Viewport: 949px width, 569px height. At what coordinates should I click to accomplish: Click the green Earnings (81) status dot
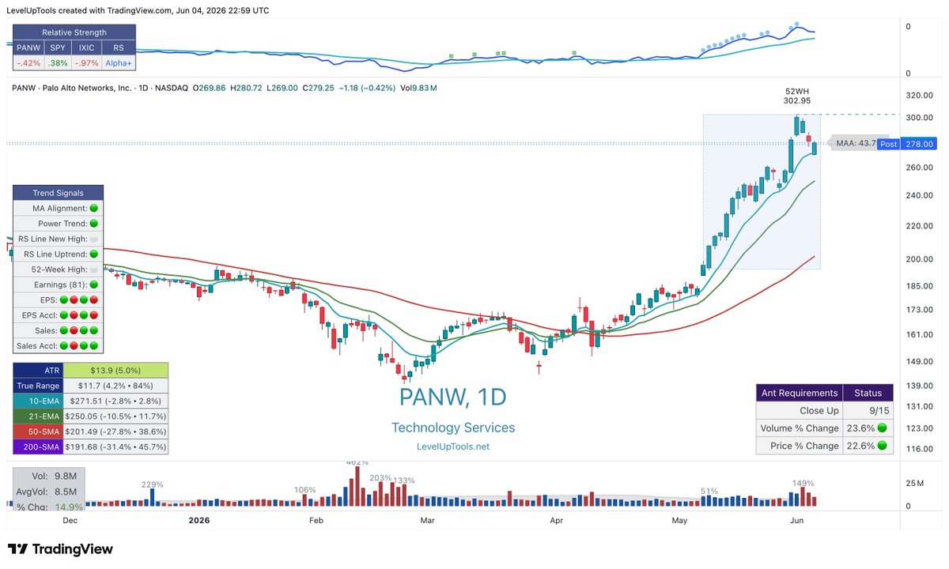pyautogui.click(x=94, y=284)
